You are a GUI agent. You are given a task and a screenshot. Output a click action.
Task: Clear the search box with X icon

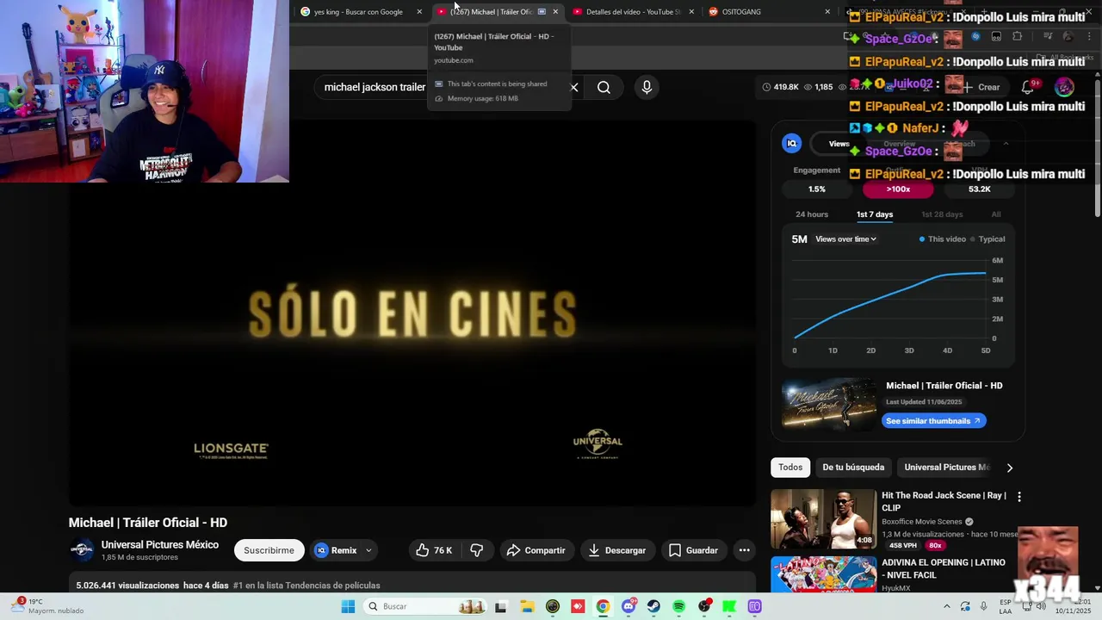click(574, 87)
